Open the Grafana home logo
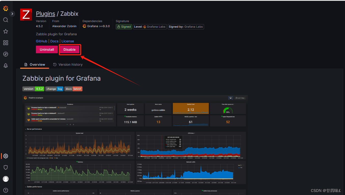Screen dimensions: 345x195 [x=6, y=8]
